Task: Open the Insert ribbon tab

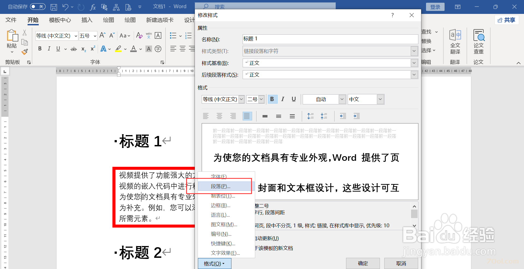Action: 87,20
